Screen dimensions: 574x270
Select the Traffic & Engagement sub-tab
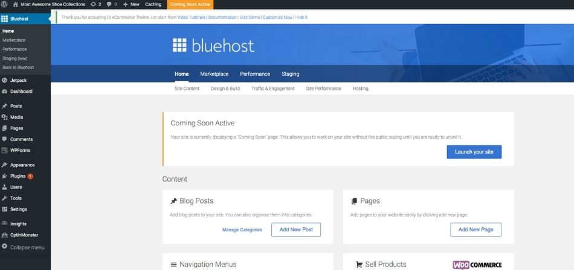[272, 89]
